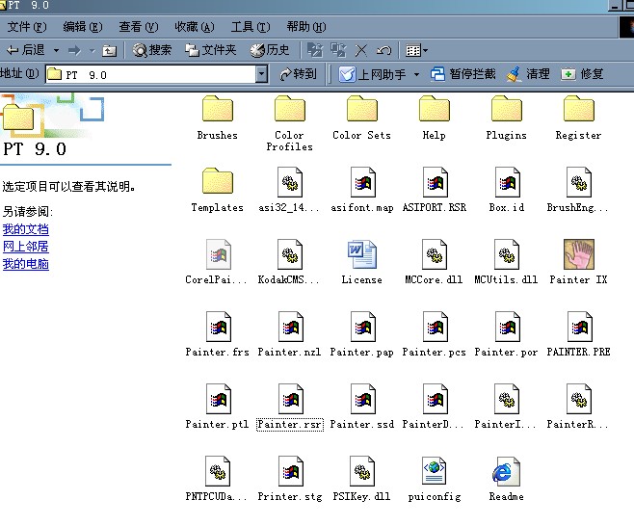This screenshot has width=634, height=526.
Task: Select the PainterR DLL file icon
Action: [x=579, y=399]
